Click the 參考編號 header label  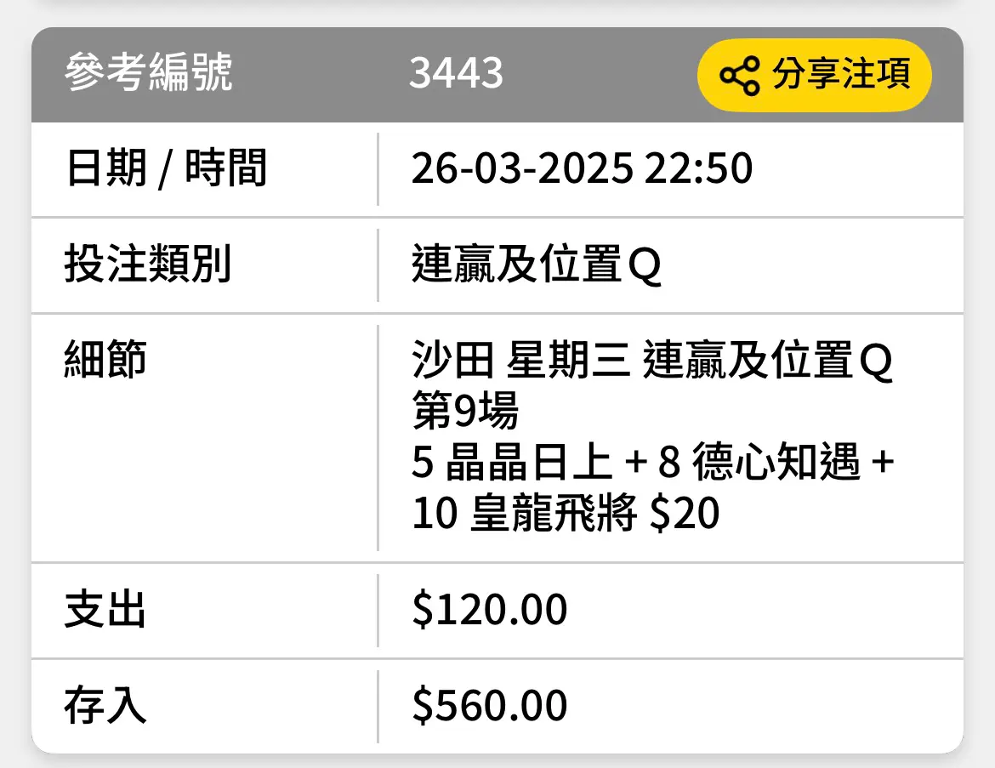(x=149, y=72)
